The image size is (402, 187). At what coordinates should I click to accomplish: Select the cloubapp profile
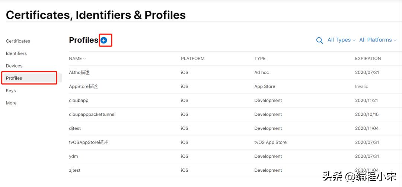click(x=79, y=101)
